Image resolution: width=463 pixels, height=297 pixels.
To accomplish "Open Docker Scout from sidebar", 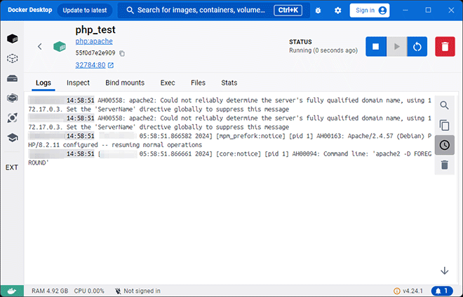I will [x=12, y=118].
